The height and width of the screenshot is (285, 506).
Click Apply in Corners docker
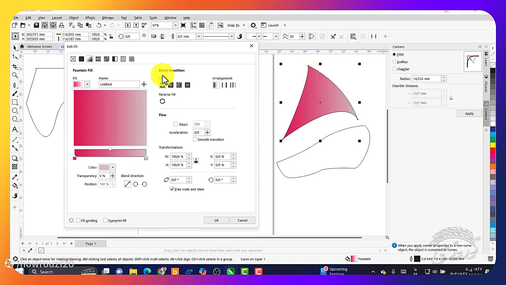[469, 113]
